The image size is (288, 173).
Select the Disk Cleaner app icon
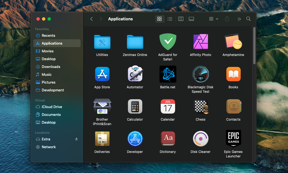tap(201, 138)
